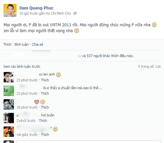Click Chia sẻ to share the post
Viewport: 164px width, 143px height.
(37, 44)
